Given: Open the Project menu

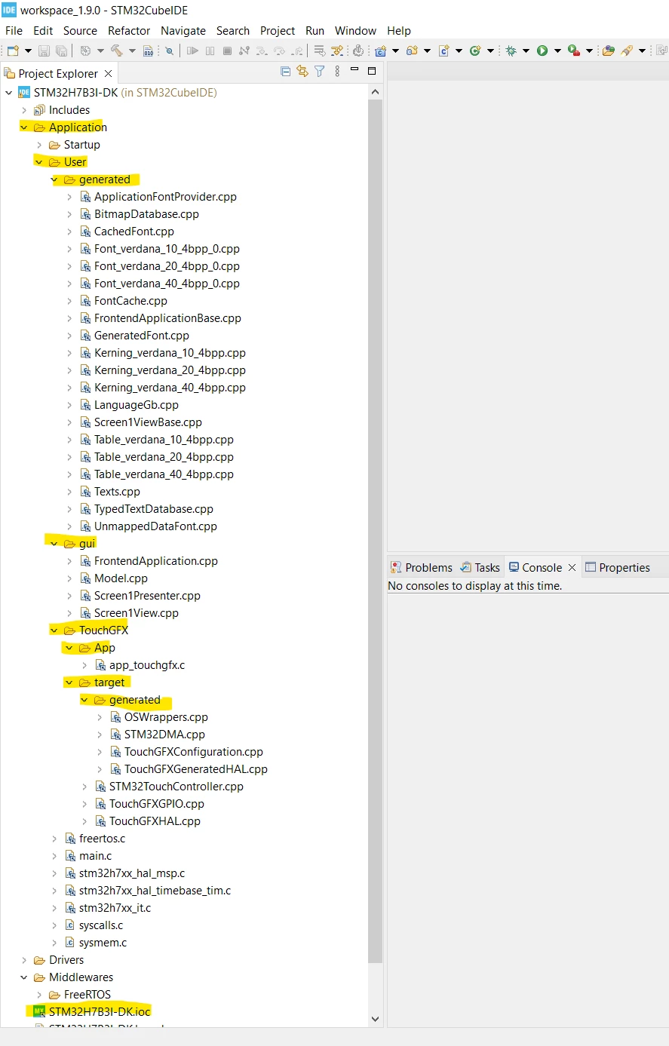Looking at the screenshot, I should point(278,31).
